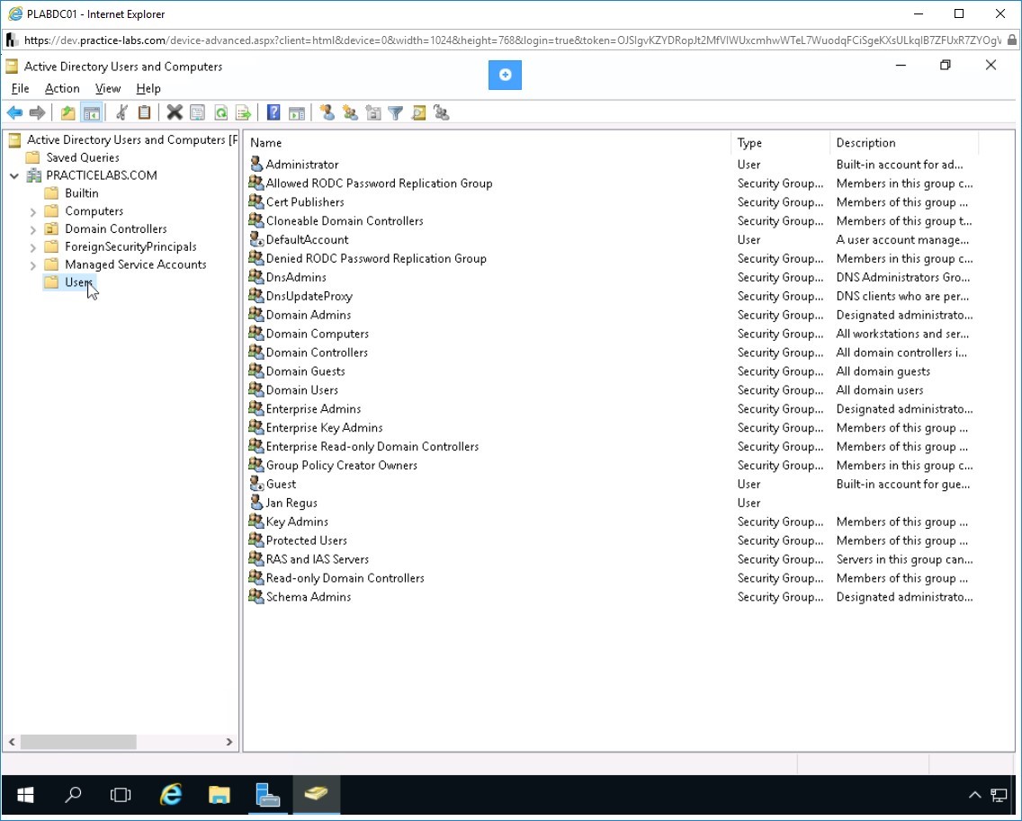
Task: Select the Enterprise Key Admins group
Action: [324, 428]
